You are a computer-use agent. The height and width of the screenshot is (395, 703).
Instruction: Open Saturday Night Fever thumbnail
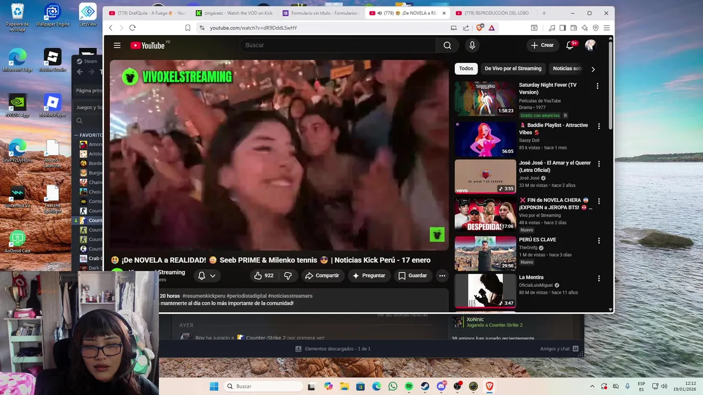485,99
